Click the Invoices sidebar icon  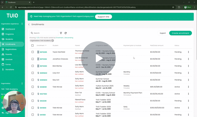tap(3, 59)
